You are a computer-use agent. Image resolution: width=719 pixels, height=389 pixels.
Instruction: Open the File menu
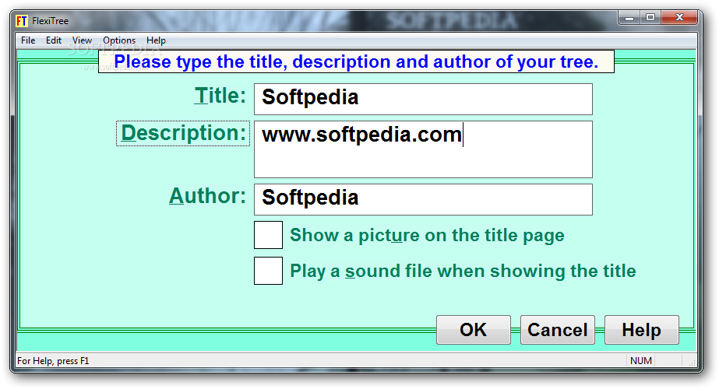[28, 40]
